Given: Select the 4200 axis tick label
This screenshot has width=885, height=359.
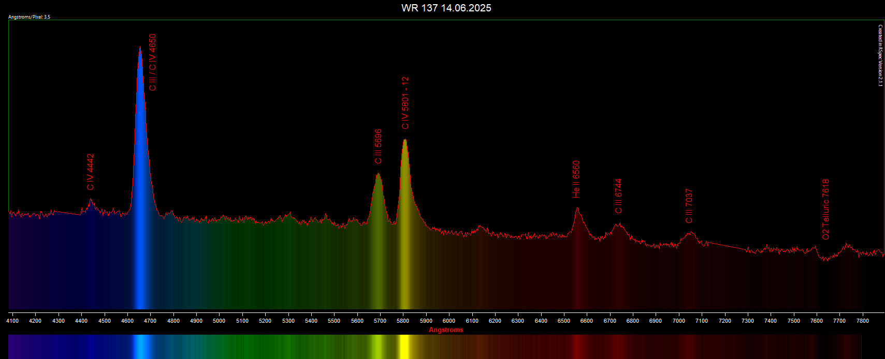Looking at the screenshot, I should [35, 321].
